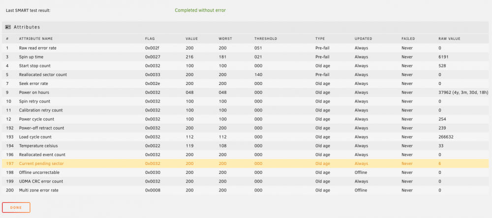Click 'Pre-fail' type in Reallocated sector count row
This screenshot has height=218, width=492.
coord(323,75)
